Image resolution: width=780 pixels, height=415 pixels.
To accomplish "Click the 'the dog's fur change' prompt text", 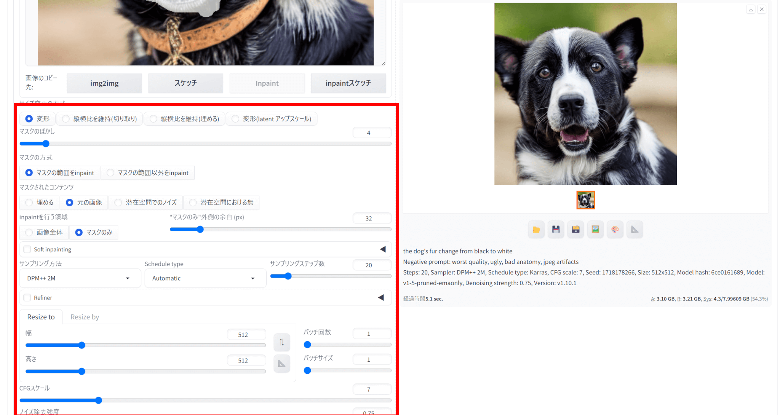I will point(457,251).
